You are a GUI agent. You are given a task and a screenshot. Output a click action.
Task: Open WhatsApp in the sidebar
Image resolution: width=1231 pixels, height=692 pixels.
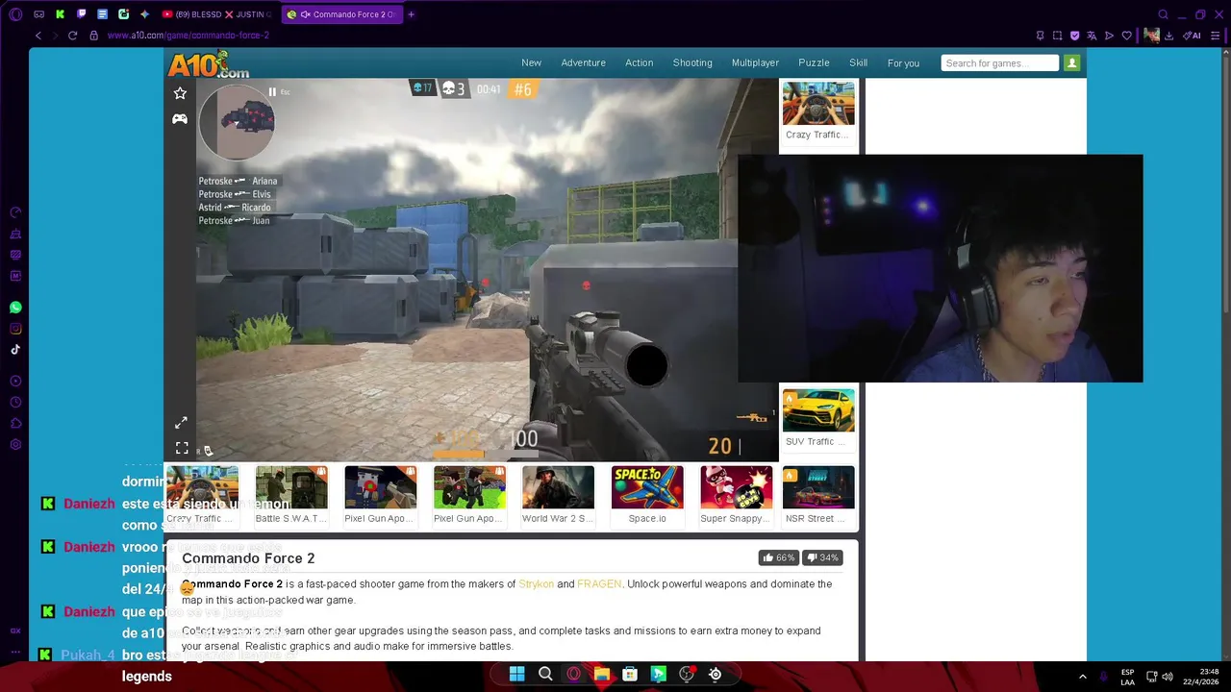[15, 308]
